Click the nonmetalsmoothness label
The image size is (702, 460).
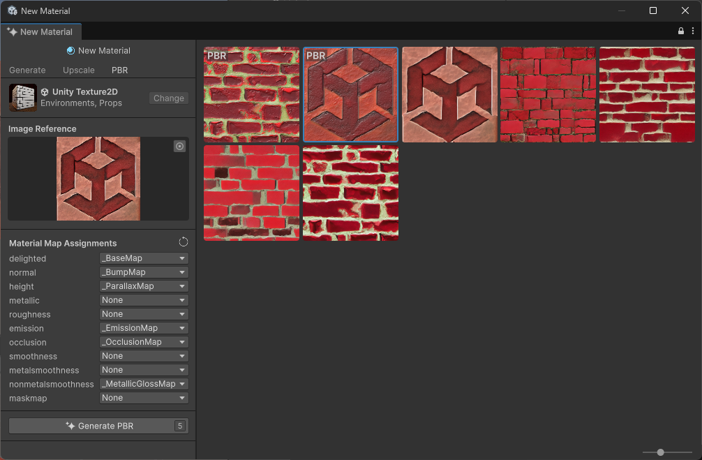(x=52, y=385)
